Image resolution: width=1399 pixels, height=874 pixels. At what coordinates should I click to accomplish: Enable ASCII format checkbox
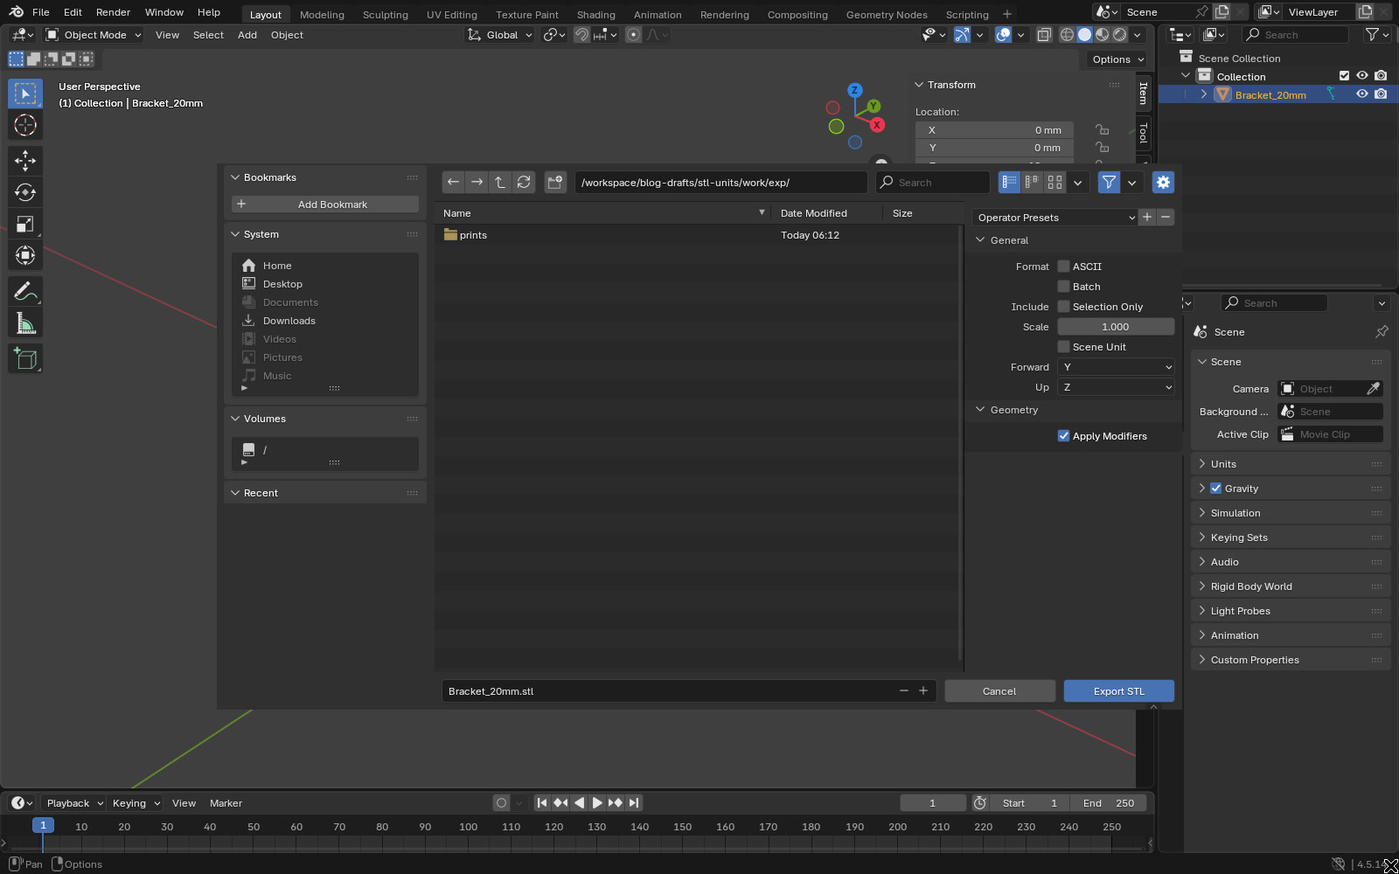click(x=1063, y=267)
